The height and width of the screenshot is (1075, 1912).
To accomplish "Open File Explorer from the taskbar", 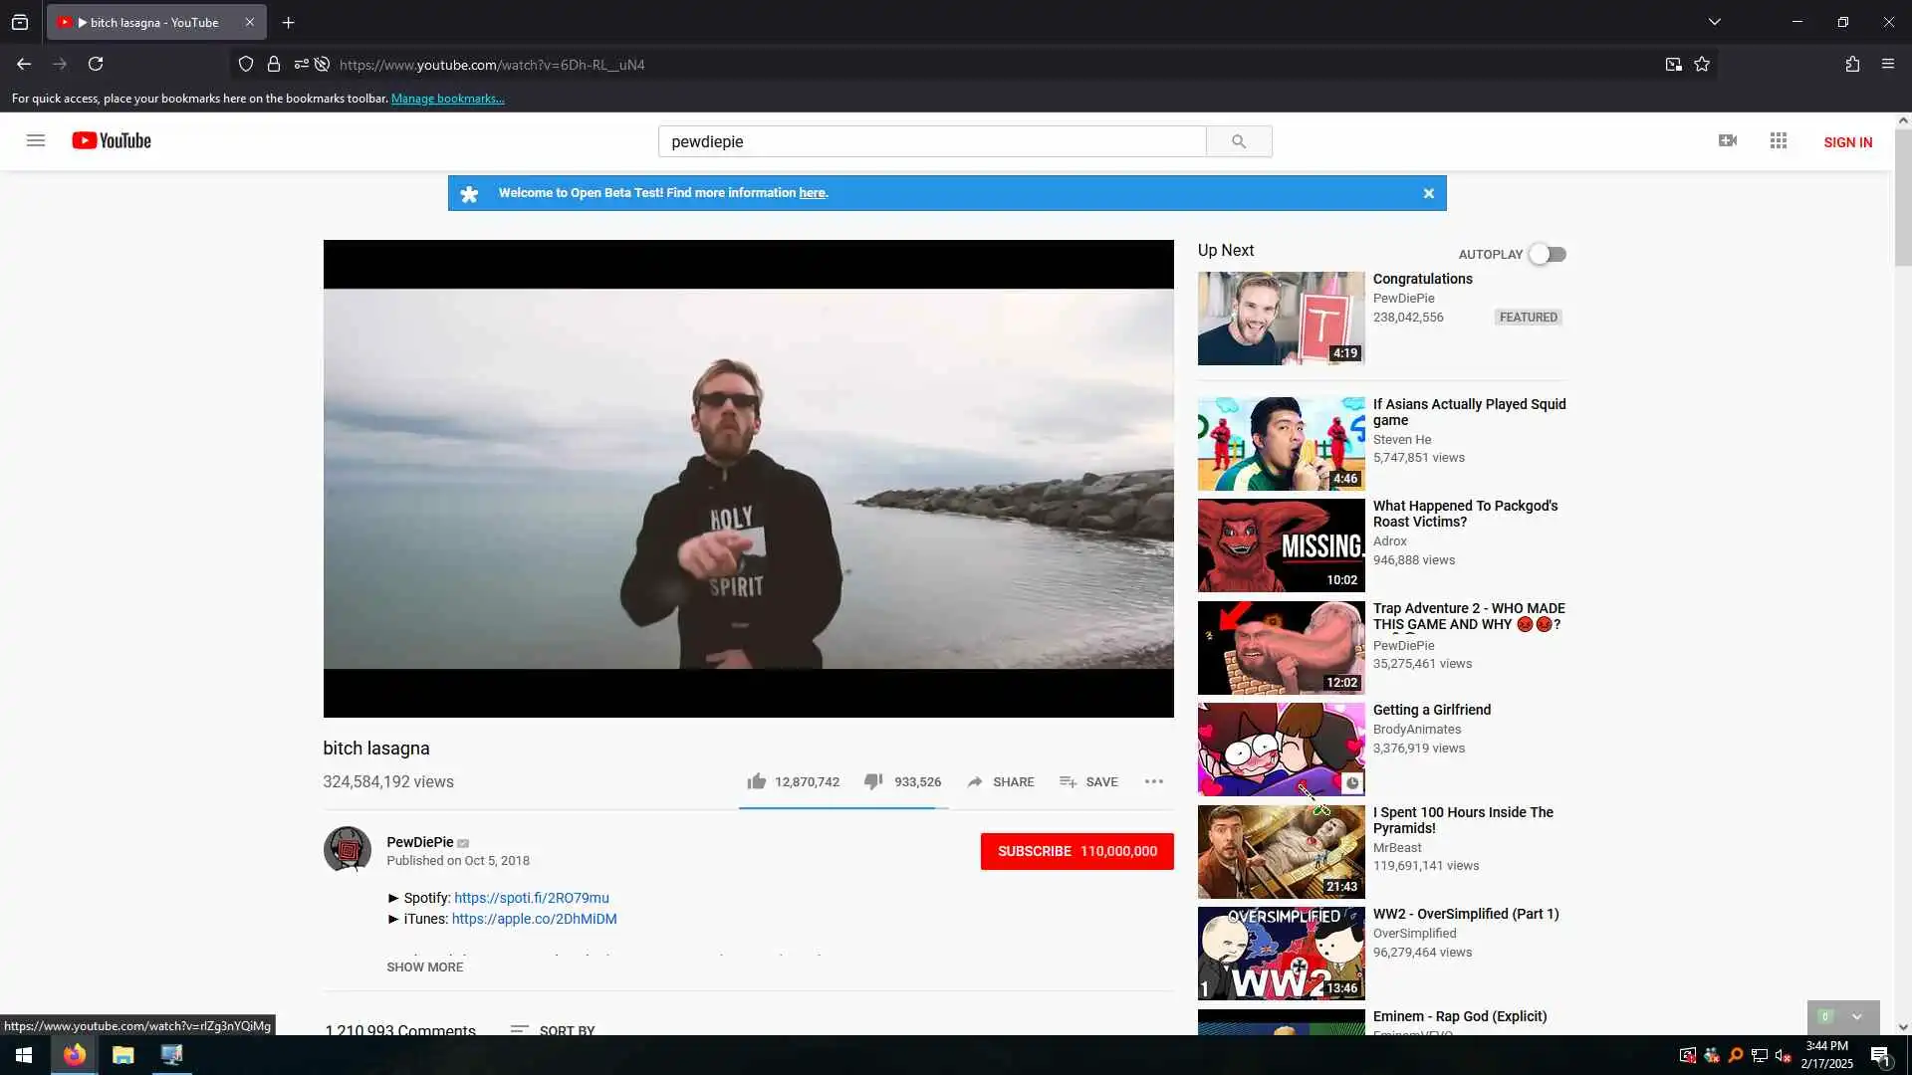I will point(123,1055).
